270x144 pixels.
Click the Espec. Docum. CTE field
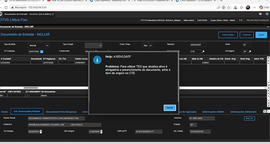coord(196,52)
